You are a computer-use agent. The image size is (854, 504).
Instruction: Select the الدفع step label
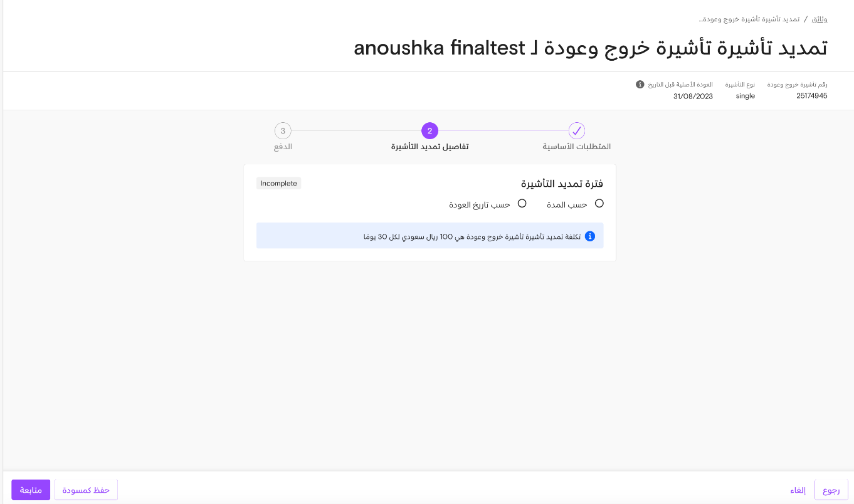tap(283, 147)
